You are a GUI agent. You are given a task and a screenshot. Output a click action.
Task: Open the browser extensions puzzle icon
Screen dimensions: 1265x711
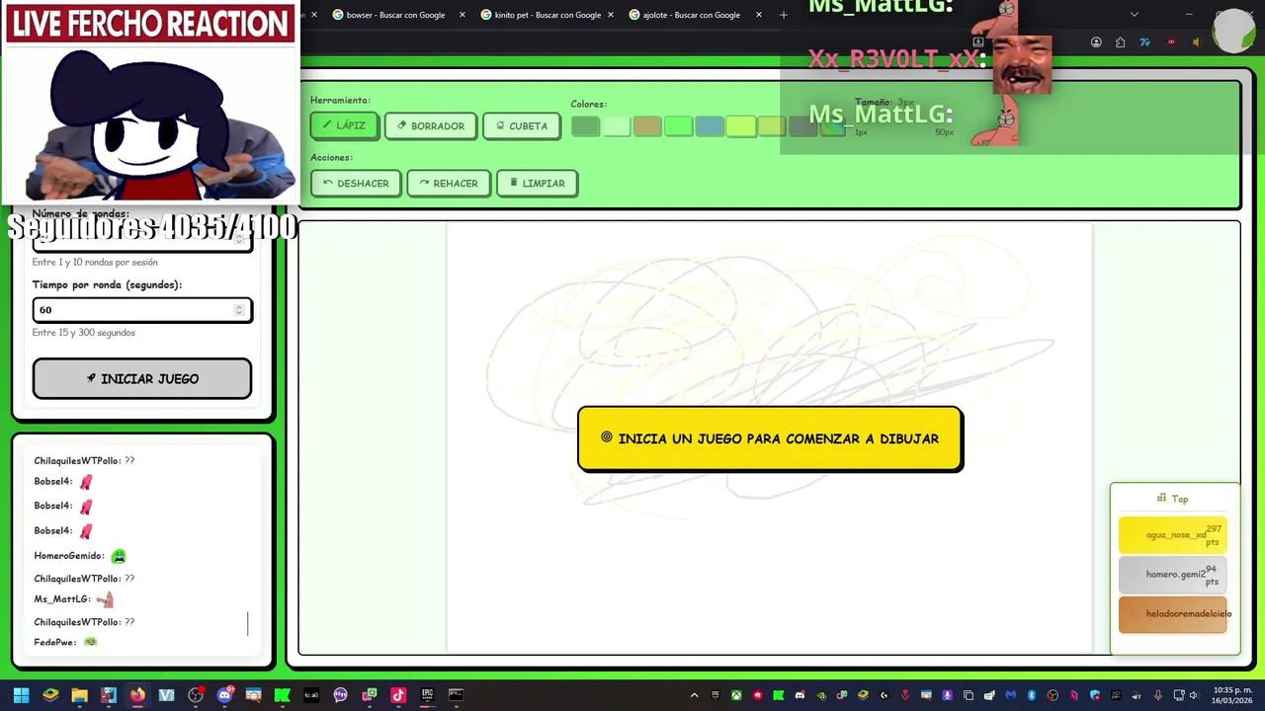click(1120, 42)
